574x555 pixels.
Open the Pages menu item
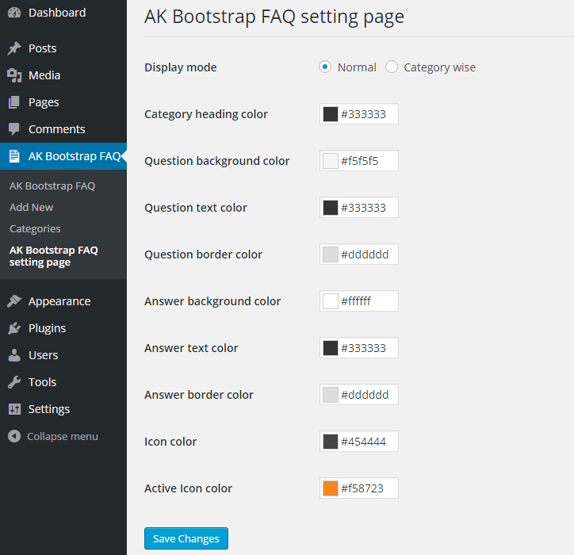pyautogui.click(x=63, y=102)
